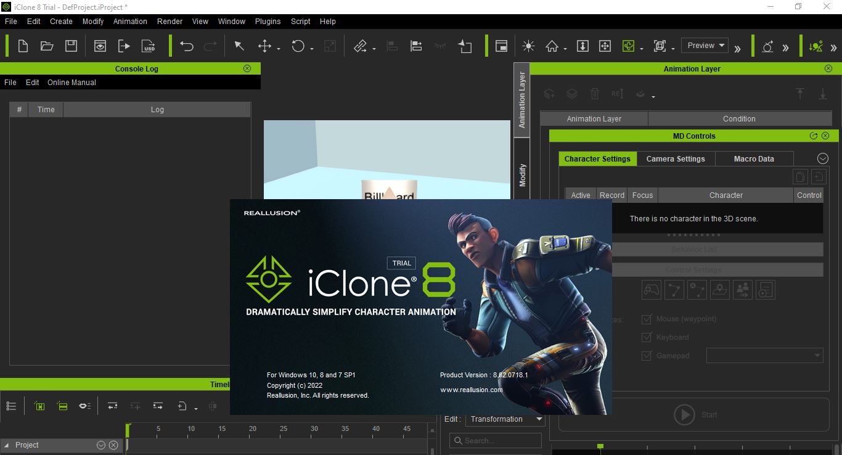The image size is (842, 455).
Task: Open the Script menu
Action: tap(301, 22)
